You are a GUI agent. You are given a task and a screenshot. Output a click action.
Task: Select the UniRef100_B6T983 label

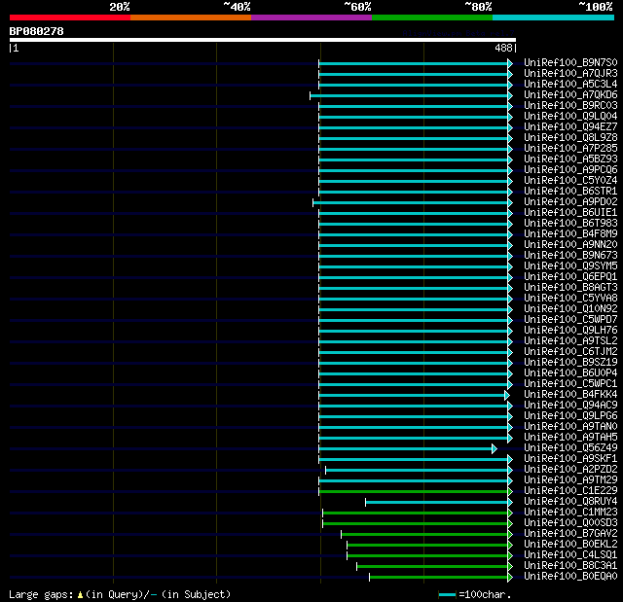[570, 224]
